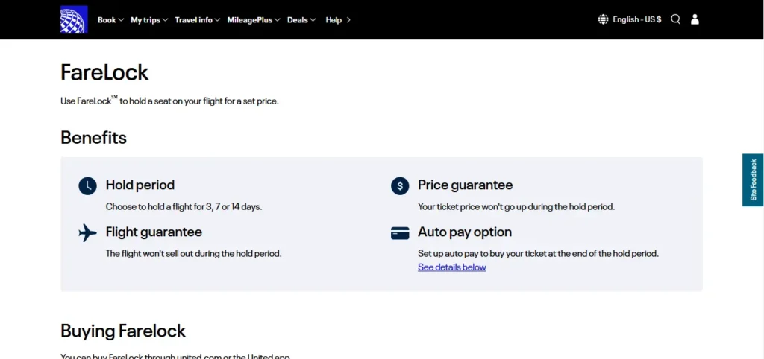
Task: Expand the Deals menu chevron
Action: click(x=313, y=20)
